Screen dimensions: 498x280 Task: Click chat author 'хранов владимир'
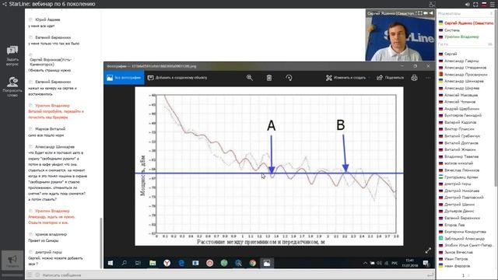tap(51, 234)
